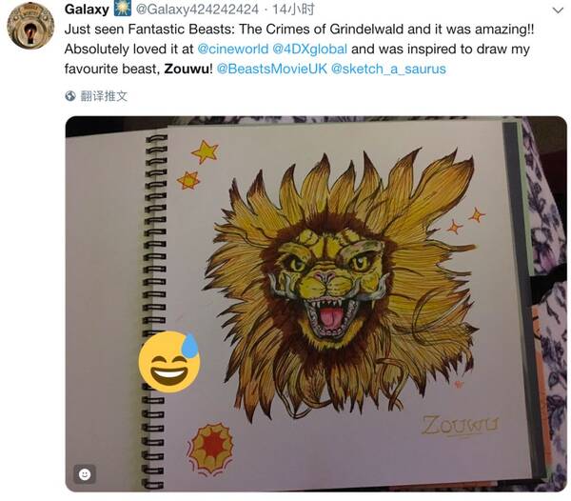The image size is (571, 501).
Task: Open the @sketch_a_saurus mention link
Action: [x=388, y=69]
